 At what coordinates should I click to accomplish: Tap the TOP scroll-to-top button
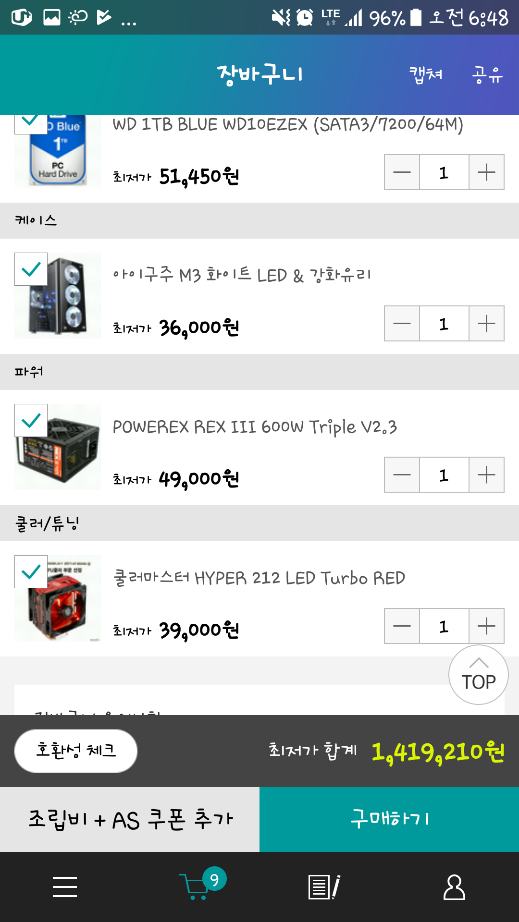coord(479,675)
